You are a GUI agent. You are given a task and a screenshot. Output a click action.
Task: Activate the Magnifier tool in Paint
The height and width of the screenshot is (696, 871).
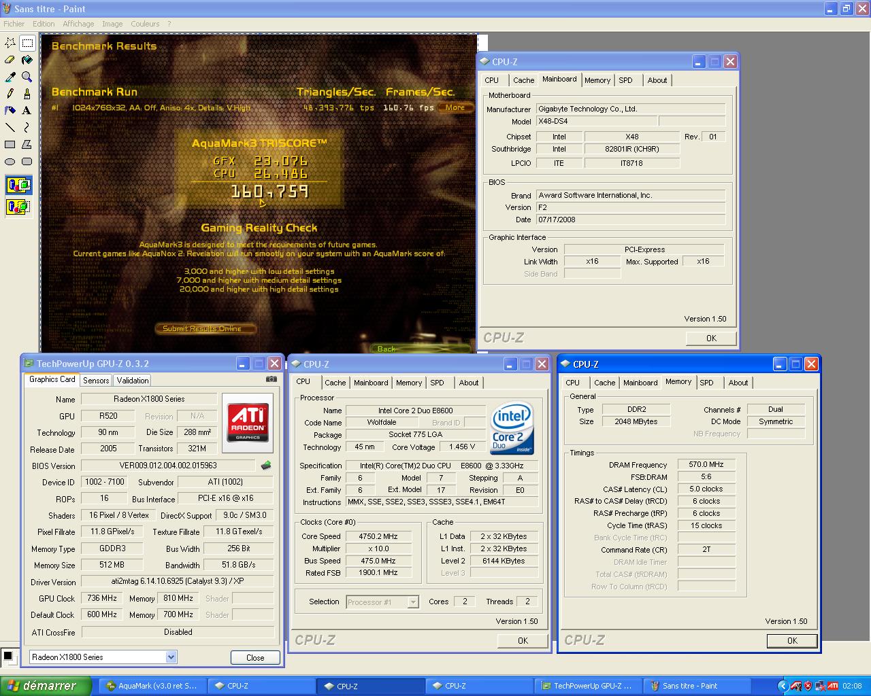click(27, 77)
